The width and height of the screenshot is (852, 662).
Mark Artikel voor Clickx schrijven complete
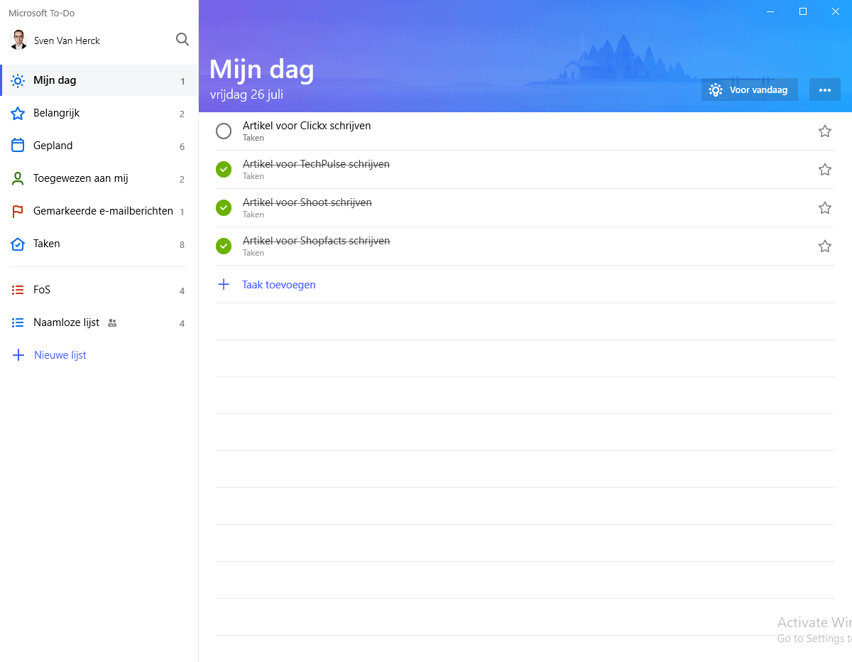[x=224, y=131]
